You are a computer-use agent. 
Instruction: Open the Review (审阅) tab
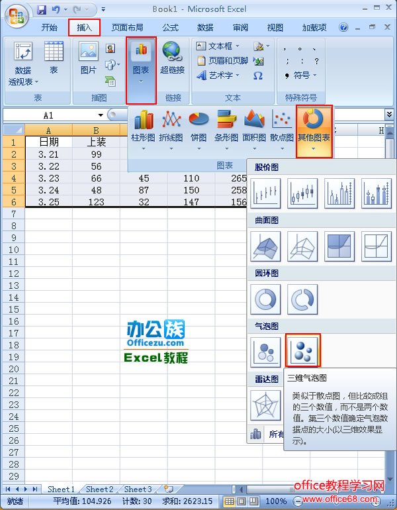pyautogui.click(x=240, y=28)
